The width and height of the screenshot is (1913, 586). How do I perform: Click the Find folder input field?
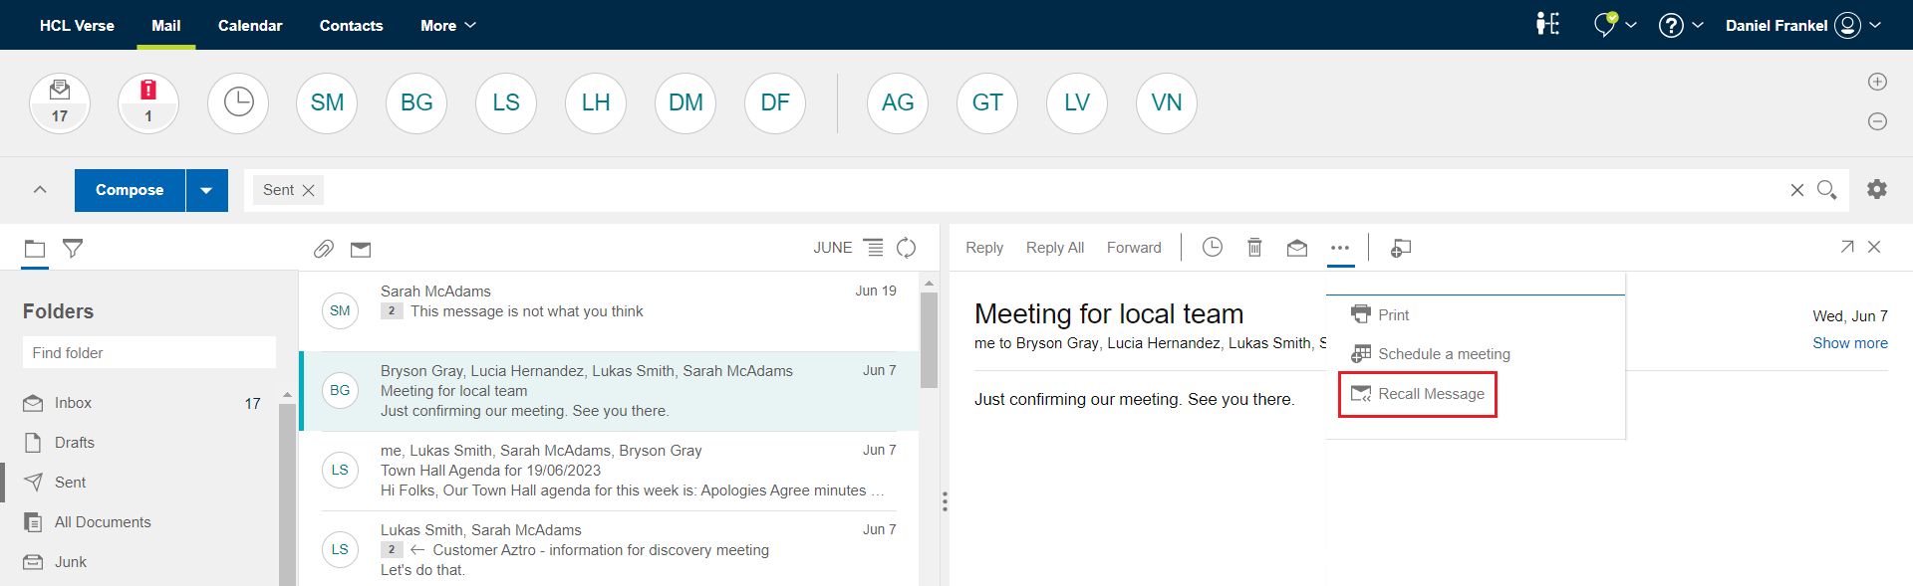point(149,352)
